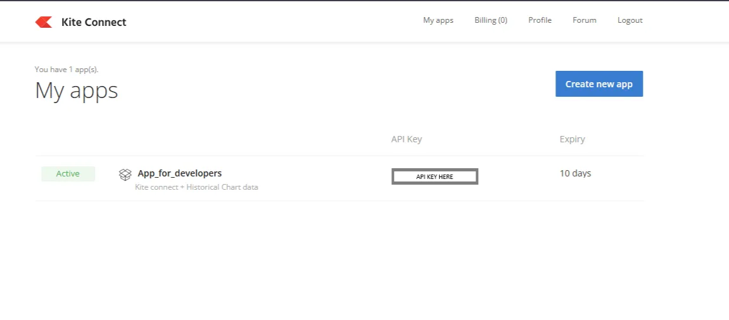Open the App_for_developers app
This screenshot has height=320, width=729.
click(179, 173)
